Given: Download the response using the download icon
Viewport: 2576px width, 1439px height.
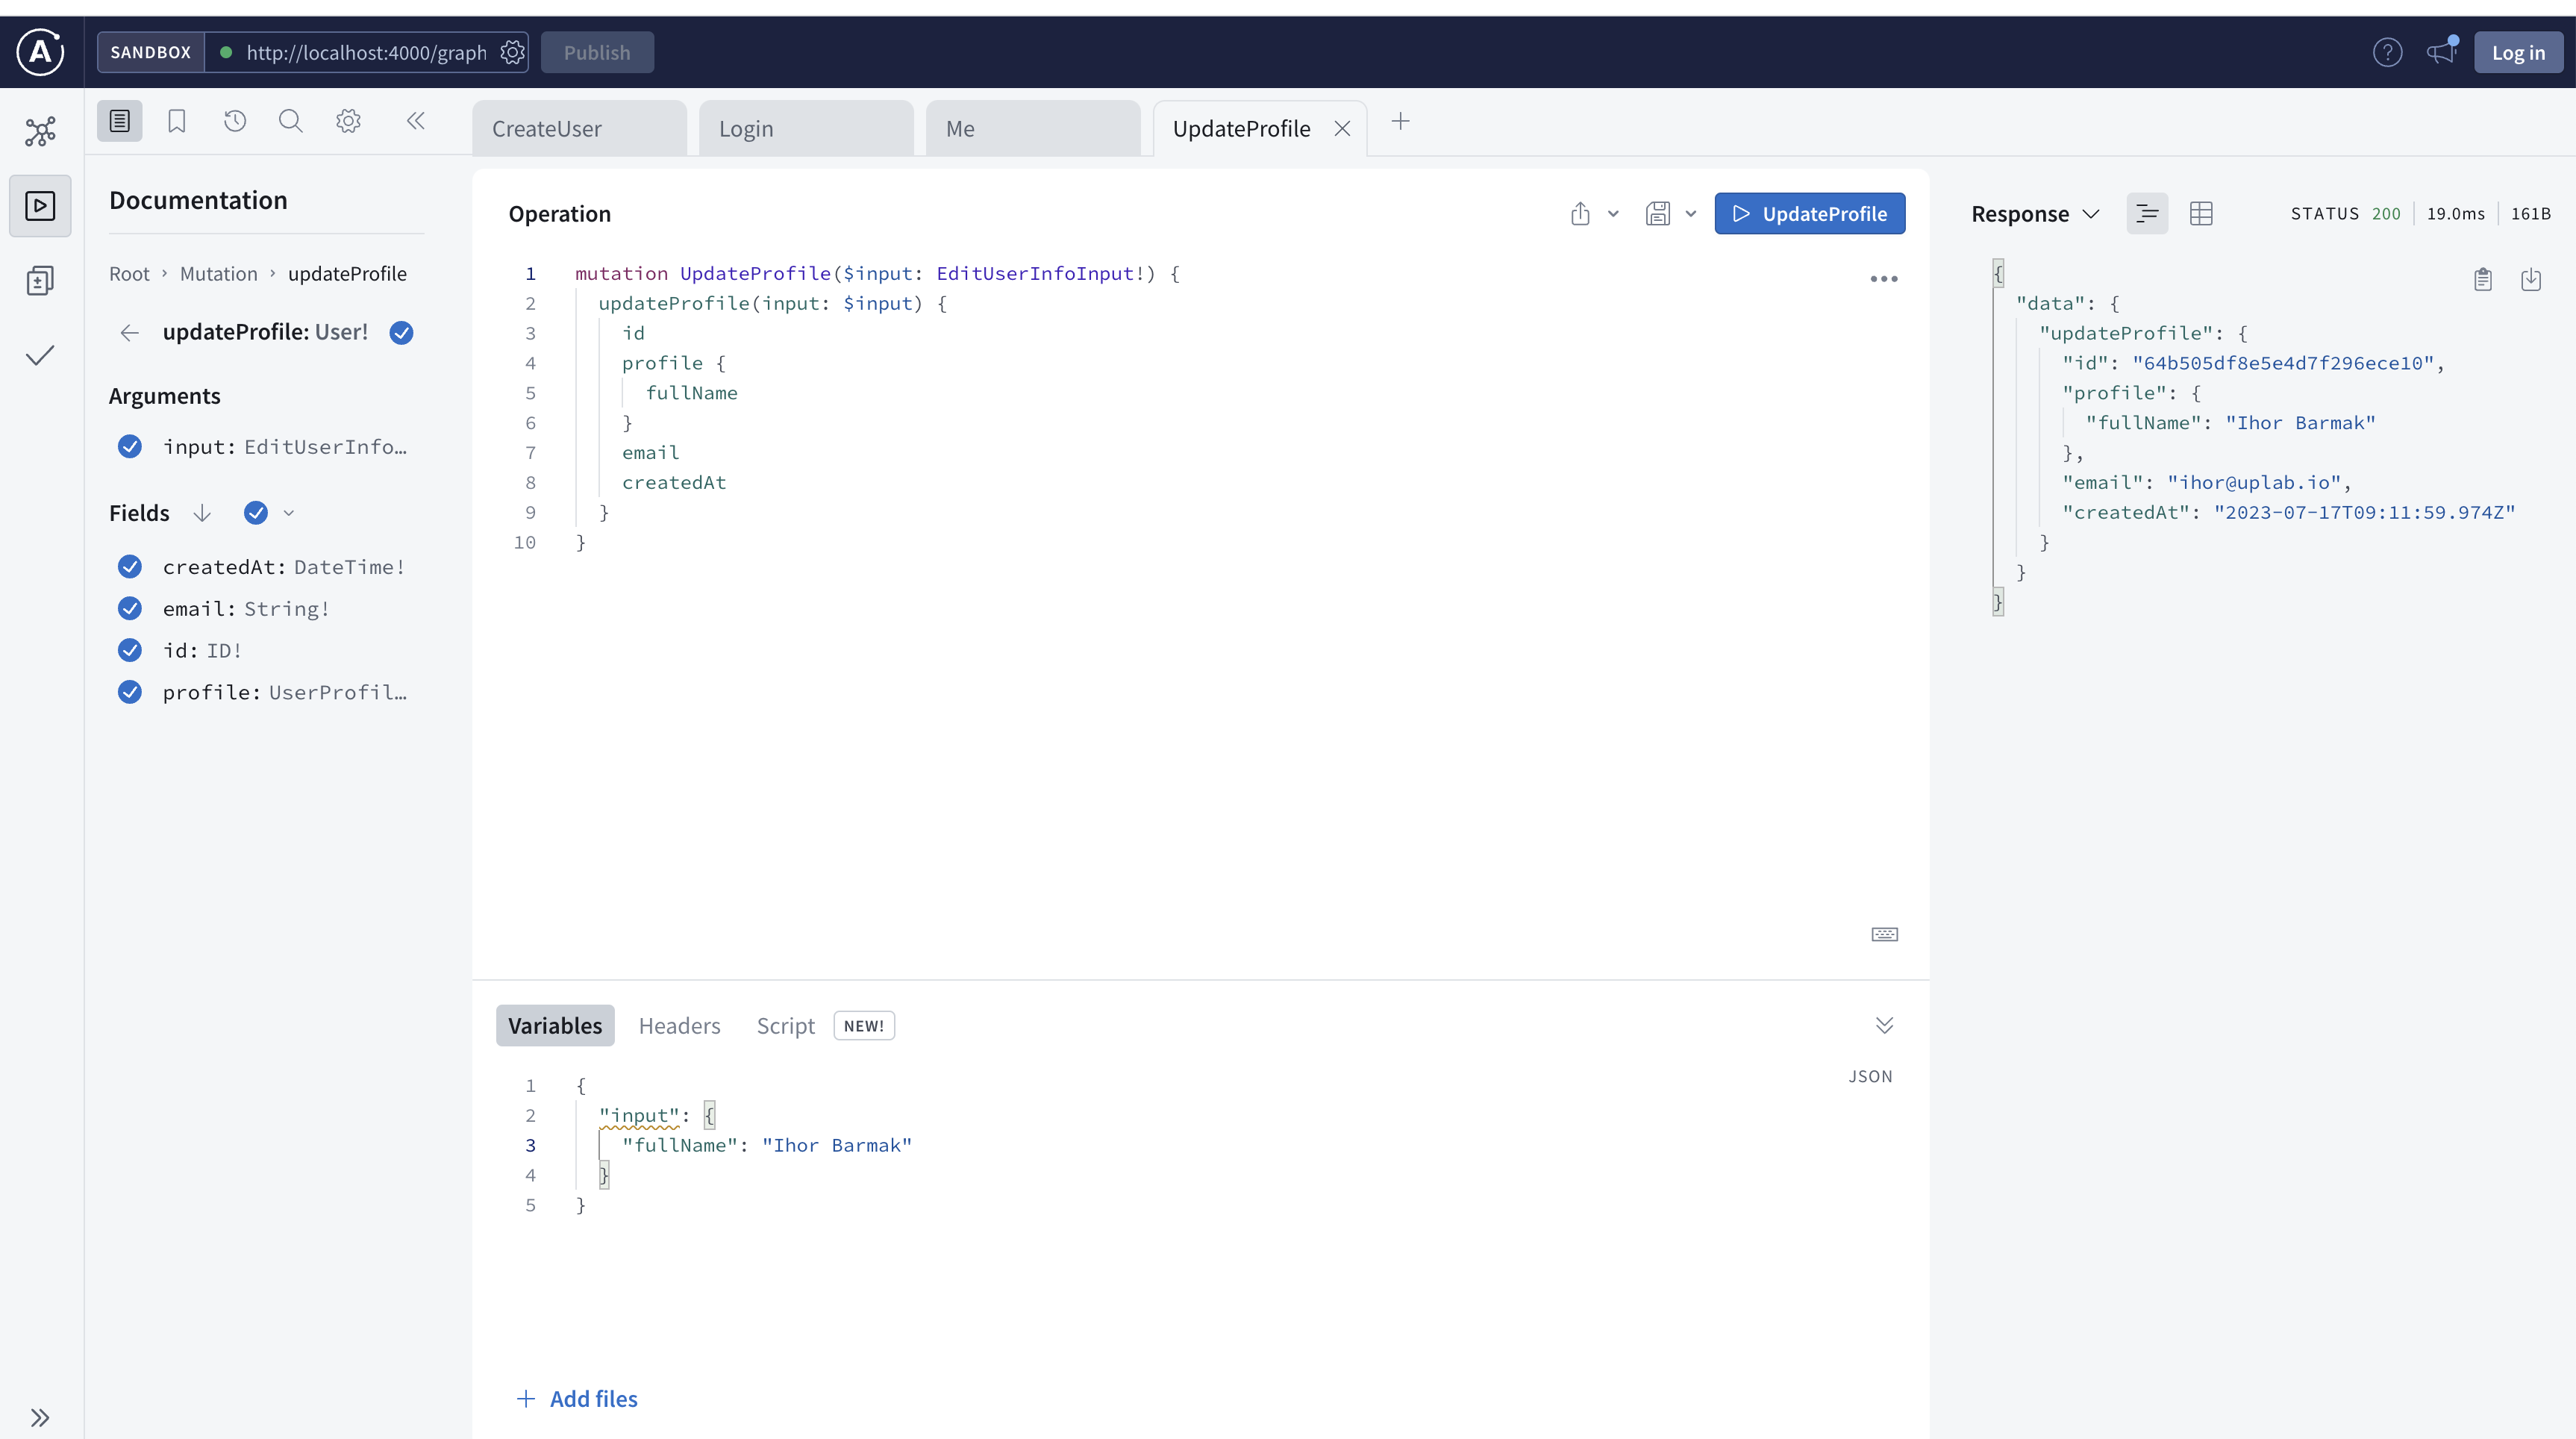Looking at the screenshot, I should point(2531,279).
